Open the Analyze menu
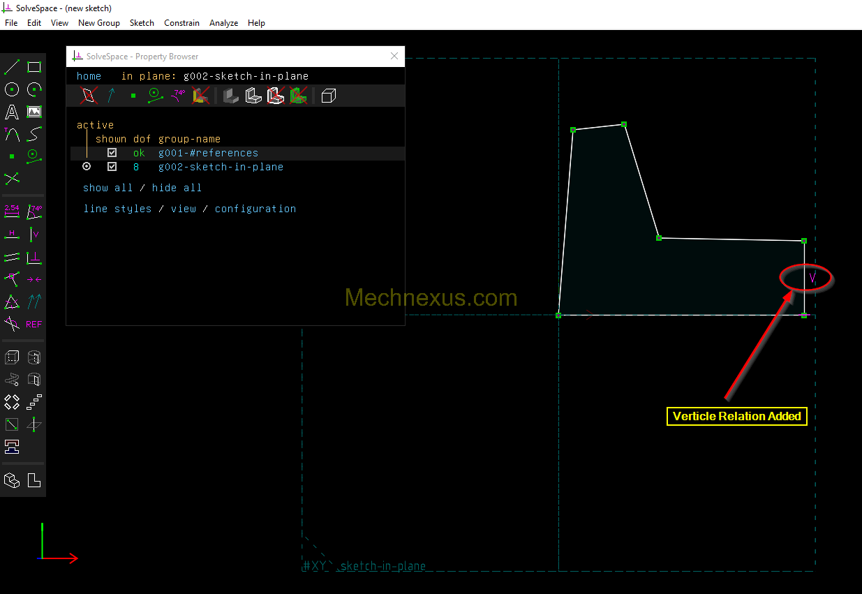 coord(223,23)
